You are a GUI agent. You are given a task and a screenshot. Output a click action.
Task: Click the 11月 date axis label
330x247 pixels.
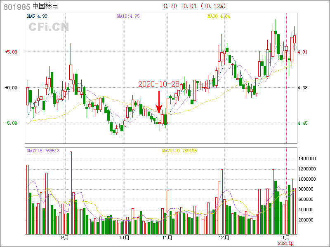167,238
